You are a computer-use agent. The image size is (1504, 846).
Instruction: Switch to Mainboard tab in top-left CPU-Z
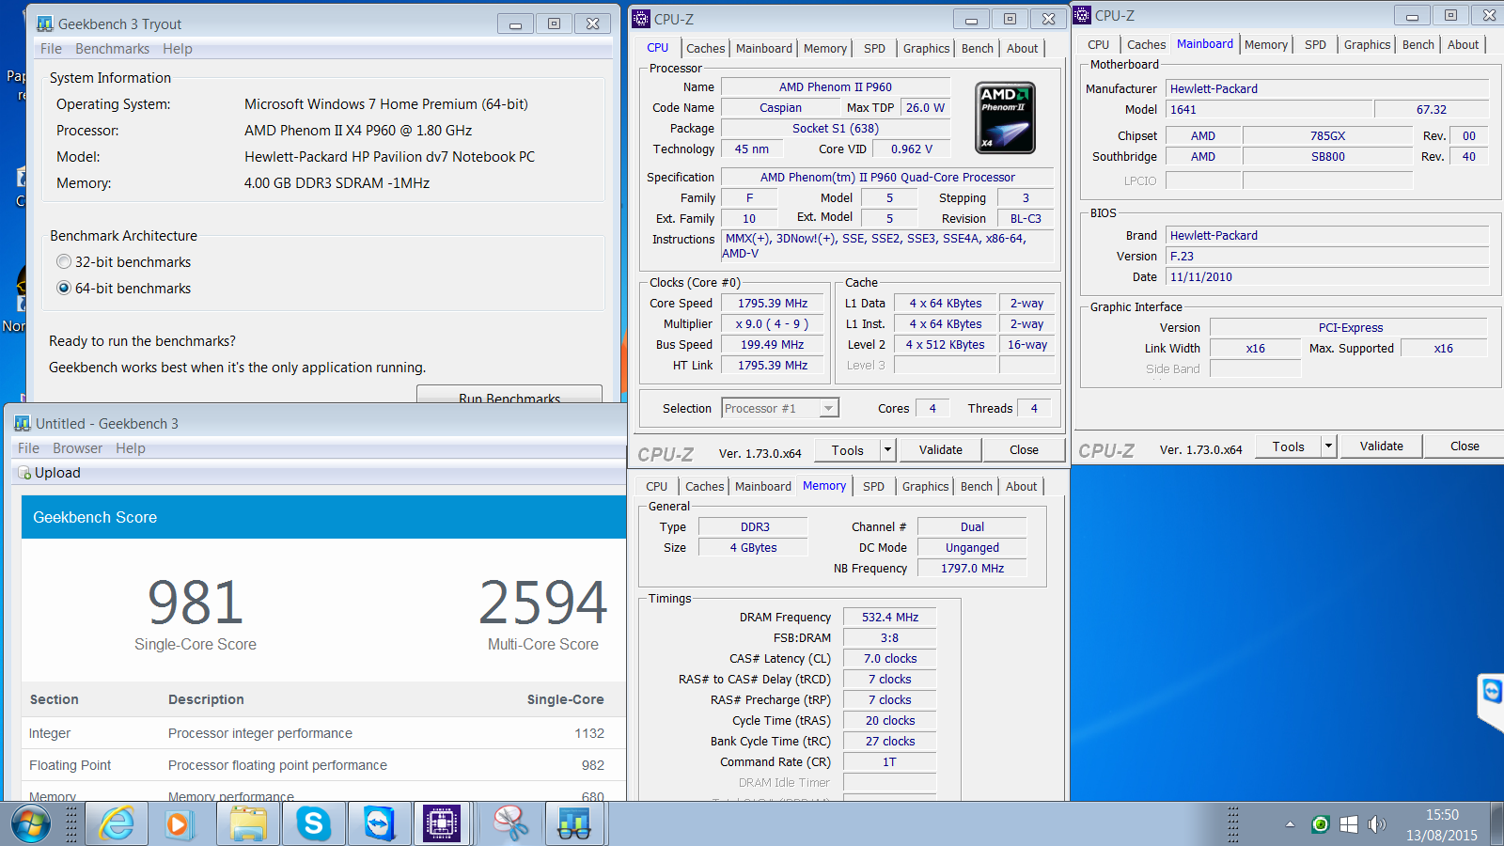[x=763, y=48]
